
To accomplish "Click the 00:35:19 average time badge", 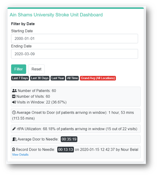I will point(69,139).
